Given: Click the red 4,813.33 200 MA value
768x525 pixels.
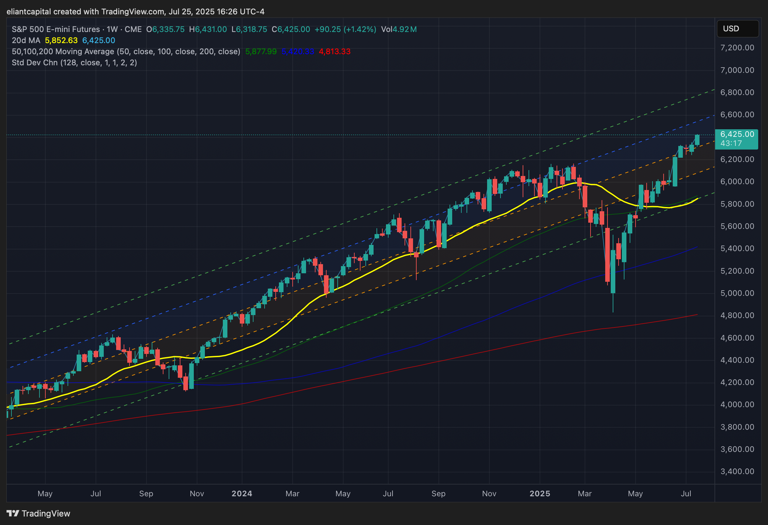Looking at the screenshot, I should point(334,52).
